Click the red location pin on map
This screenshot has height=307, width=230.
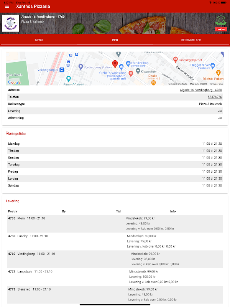pyautogui.click(x=115, y=64)
